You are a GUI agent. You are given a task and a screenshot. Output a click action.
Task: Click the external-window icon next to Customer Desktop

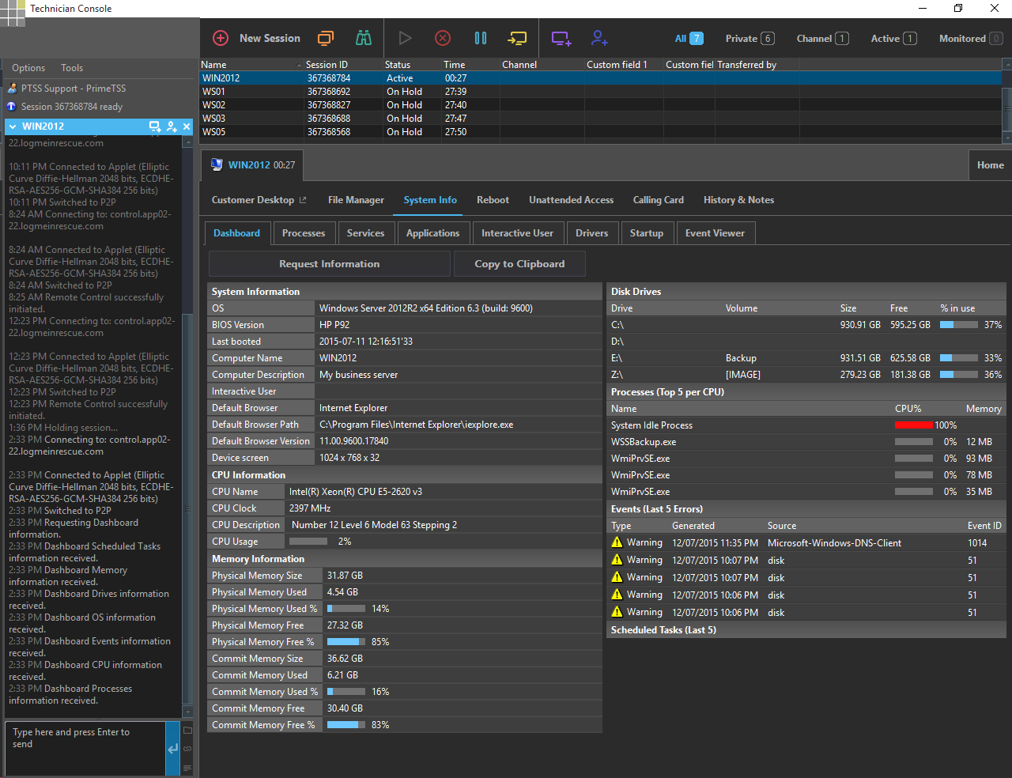(x=303, y=200)
